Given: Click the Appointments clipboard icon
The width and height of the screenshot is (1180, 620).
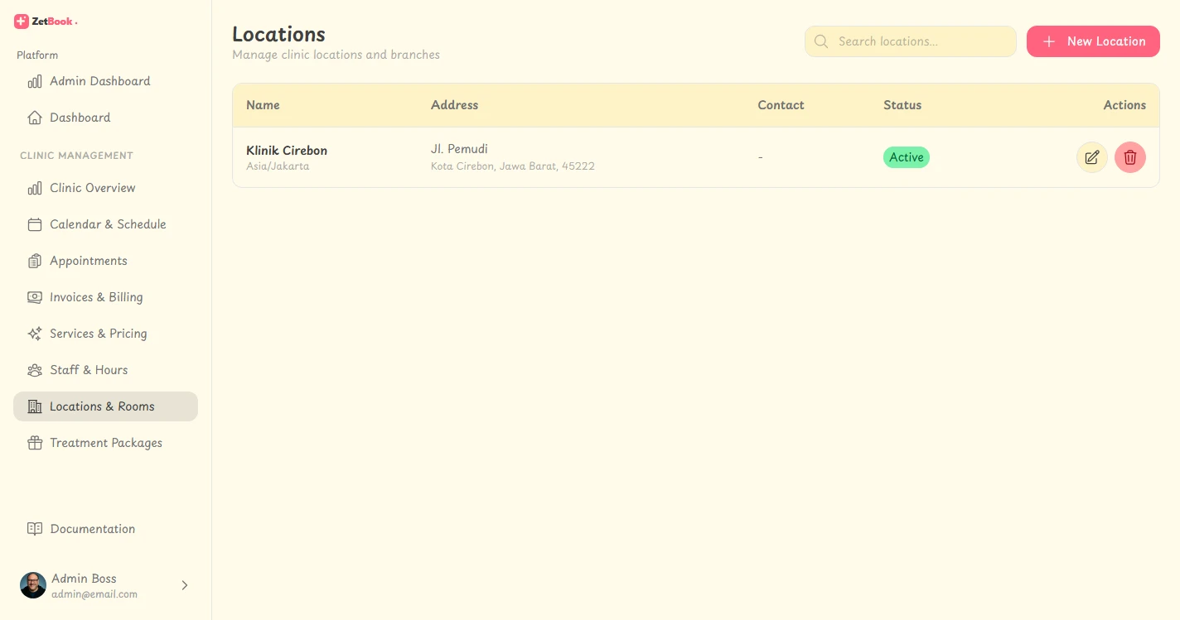Looking at the screenshot, I should (35, 261).
